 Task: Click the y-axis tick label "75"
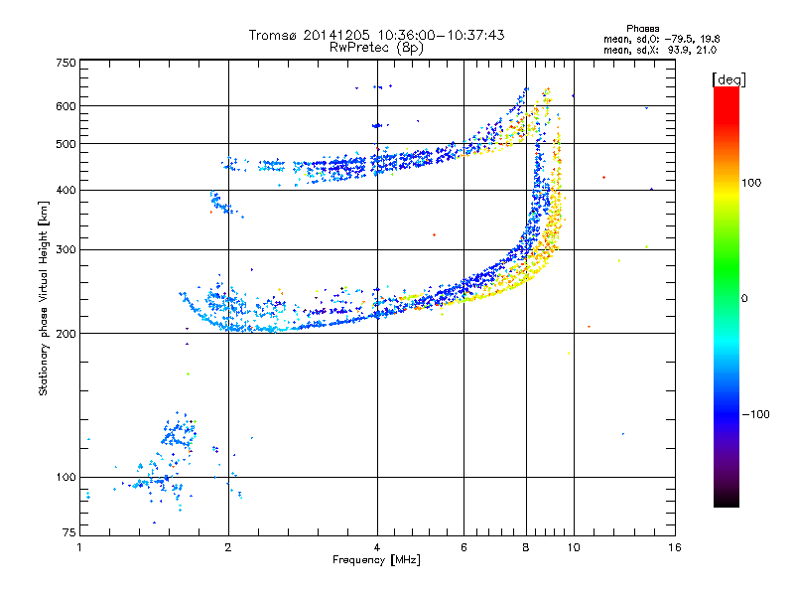(x=69, y=532)
